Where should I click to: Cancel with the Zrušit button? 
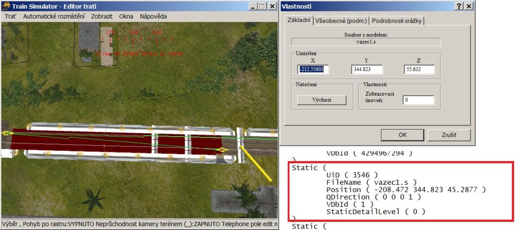(x=449, y=135)
